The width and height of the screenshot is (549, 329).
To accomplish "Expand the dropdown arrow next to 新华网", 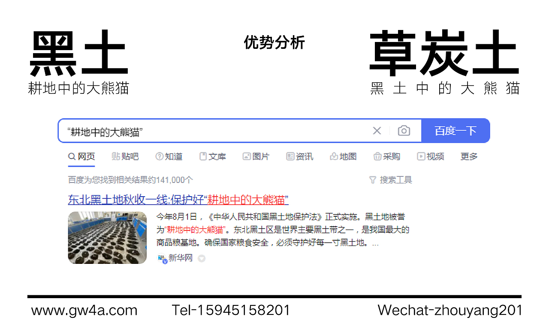I will [202, 258].
